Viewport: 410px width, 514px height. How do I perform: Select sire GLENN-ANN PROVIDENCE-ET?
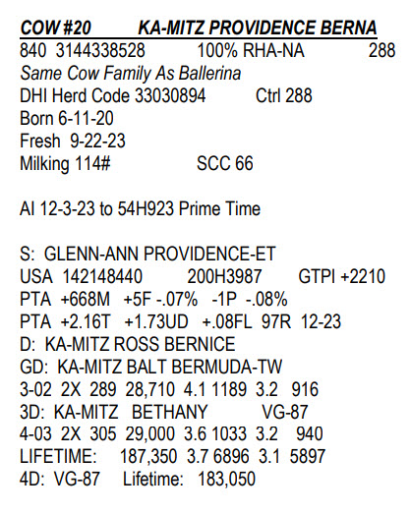click(147, 254)
